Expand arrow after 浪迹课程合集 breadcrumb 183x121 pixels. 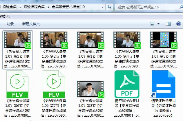[48, 7]
